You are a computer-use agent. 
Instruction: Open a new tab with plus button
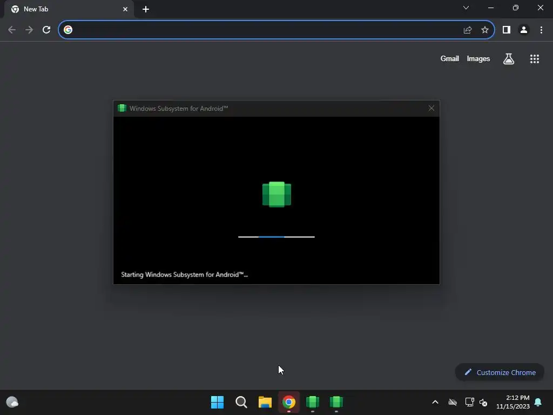[146, 9]
